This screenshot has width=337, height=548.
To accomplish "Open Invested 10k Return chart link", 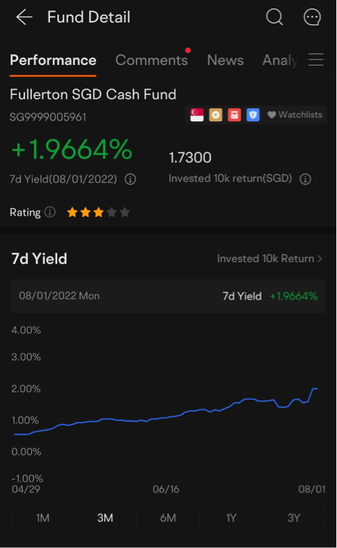I will tap(270, 259).
